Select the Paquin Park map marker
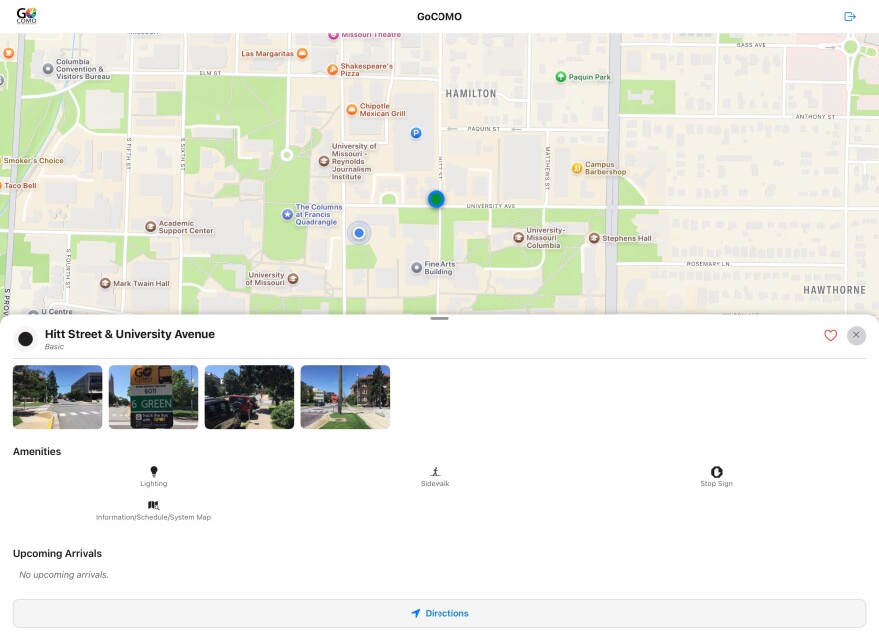 coord(561,77)
